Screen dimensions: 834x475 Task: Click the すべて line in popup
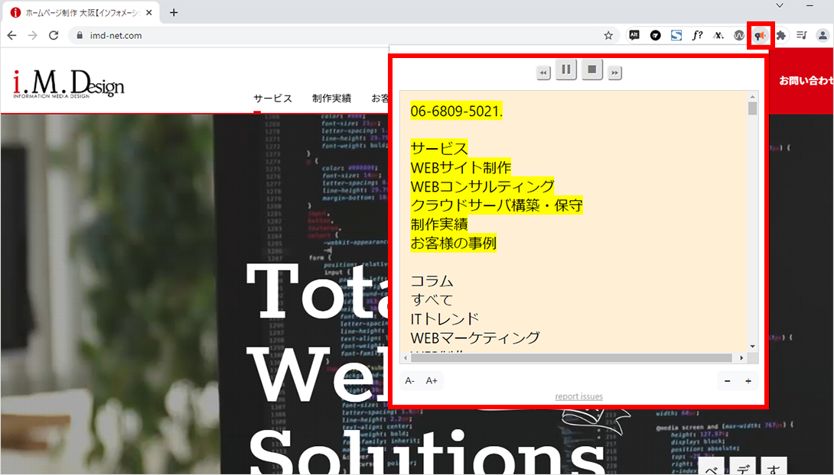click(432, 300)
